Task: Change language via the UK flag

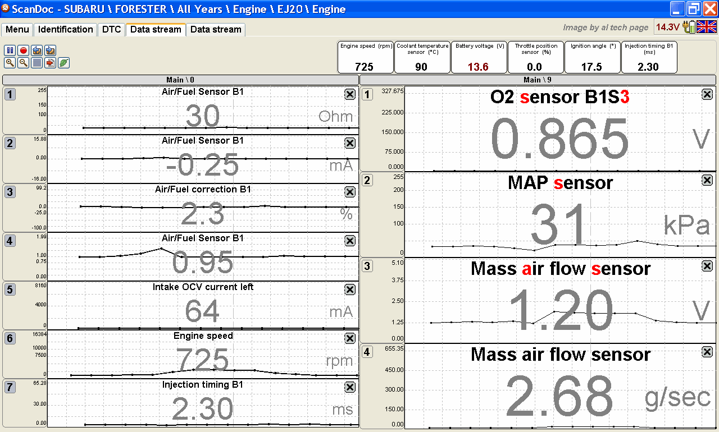Action: tap(707, 27)
